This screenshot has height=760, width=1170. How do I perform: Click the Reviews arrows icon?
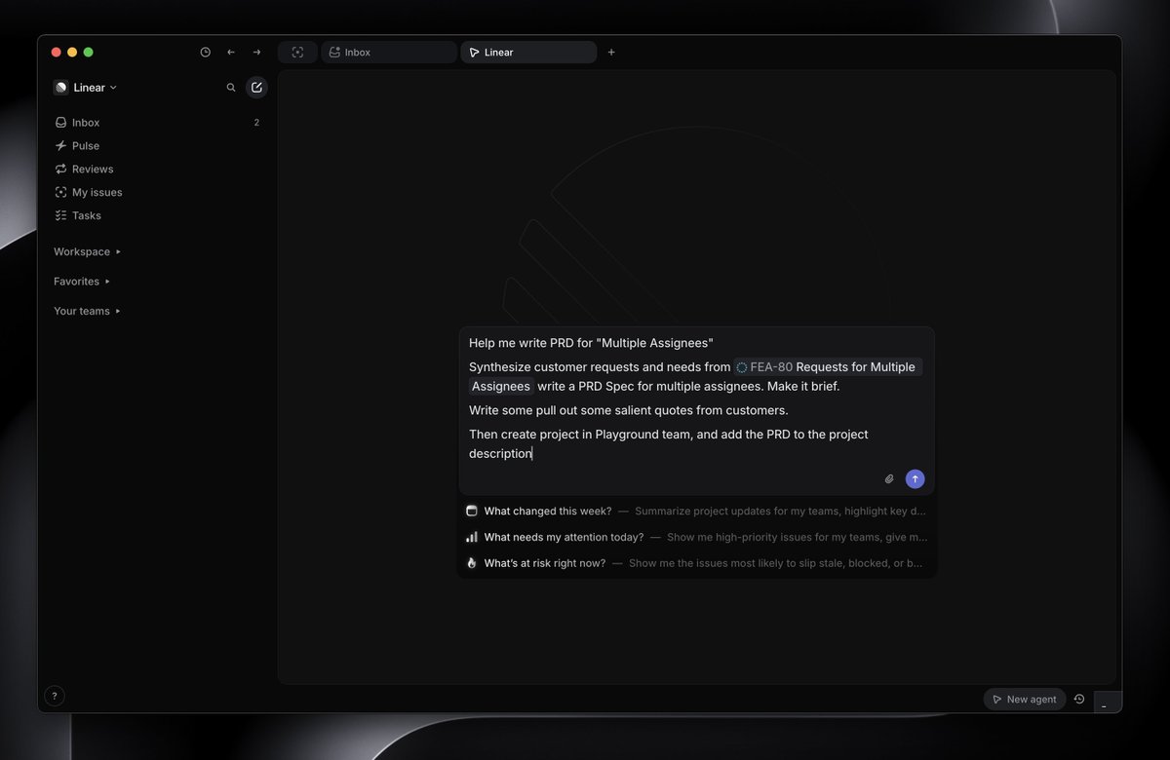61,170
